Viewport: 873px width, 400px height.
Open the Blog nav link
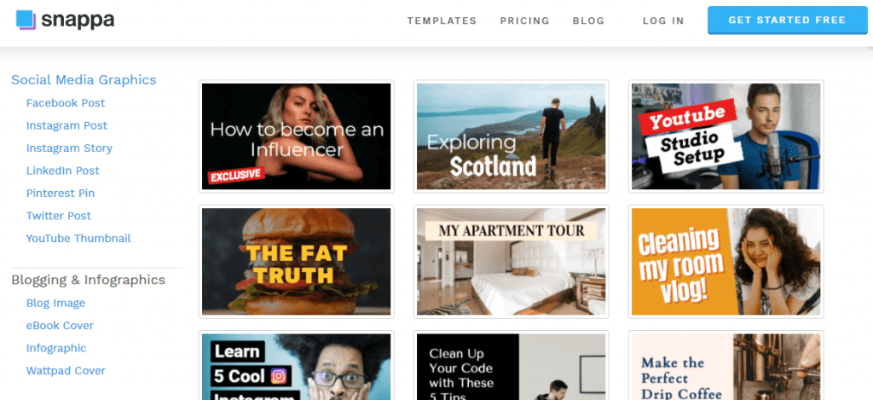pos(588,20)
